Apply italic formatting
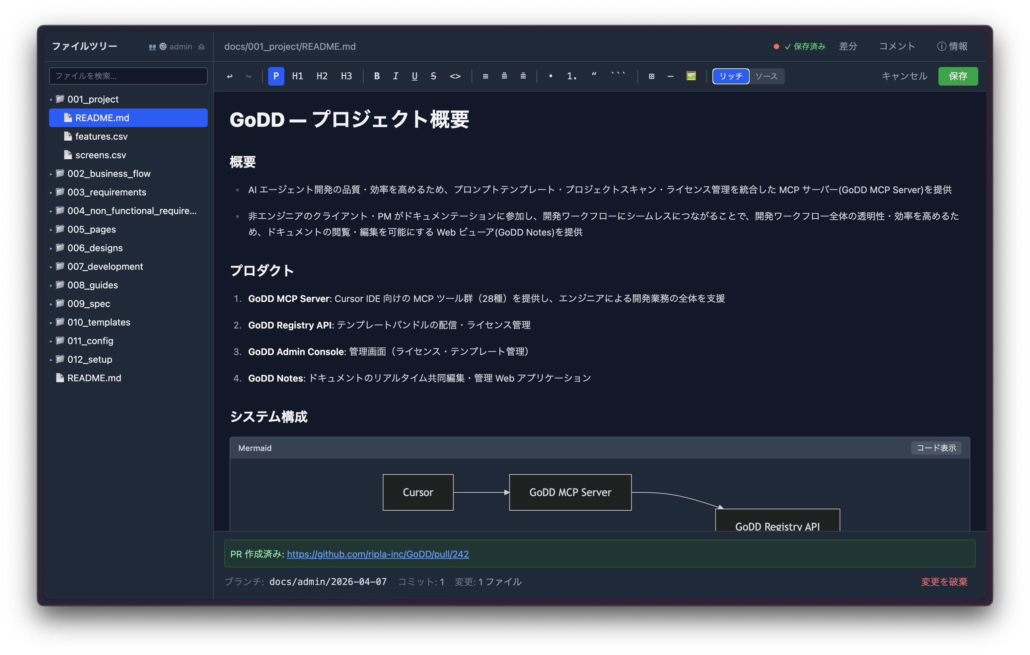 pyautogui.click(x=395, y=76)
